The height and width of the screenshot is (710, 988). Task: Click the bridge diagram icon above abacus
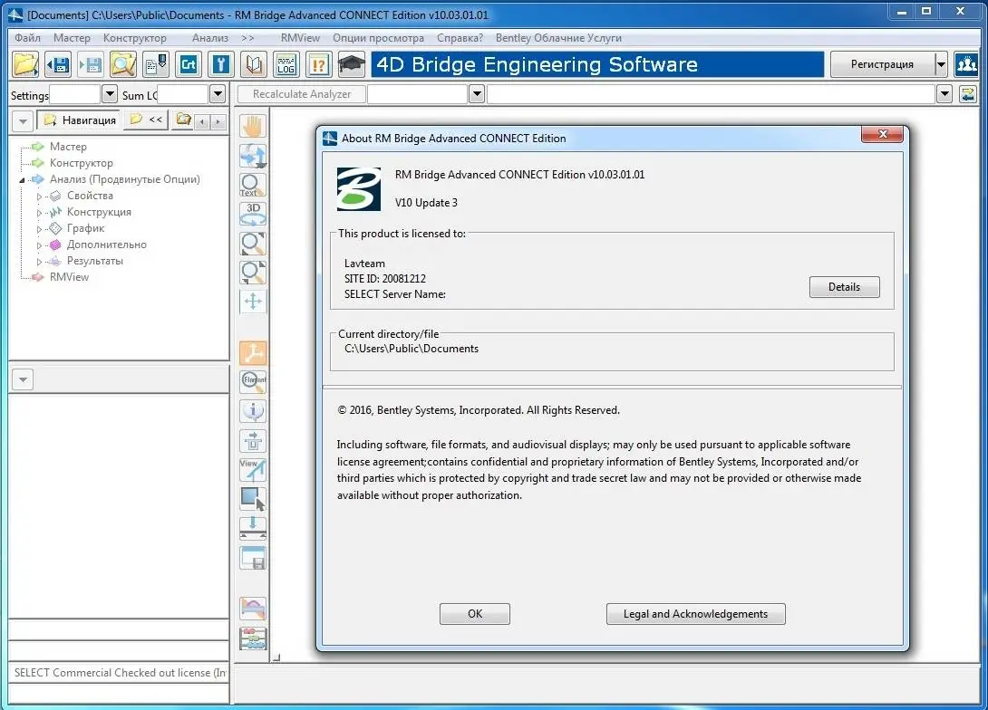tap(253, 609)
